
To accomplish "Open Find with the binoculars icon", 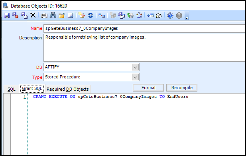I will coord(53,15).
